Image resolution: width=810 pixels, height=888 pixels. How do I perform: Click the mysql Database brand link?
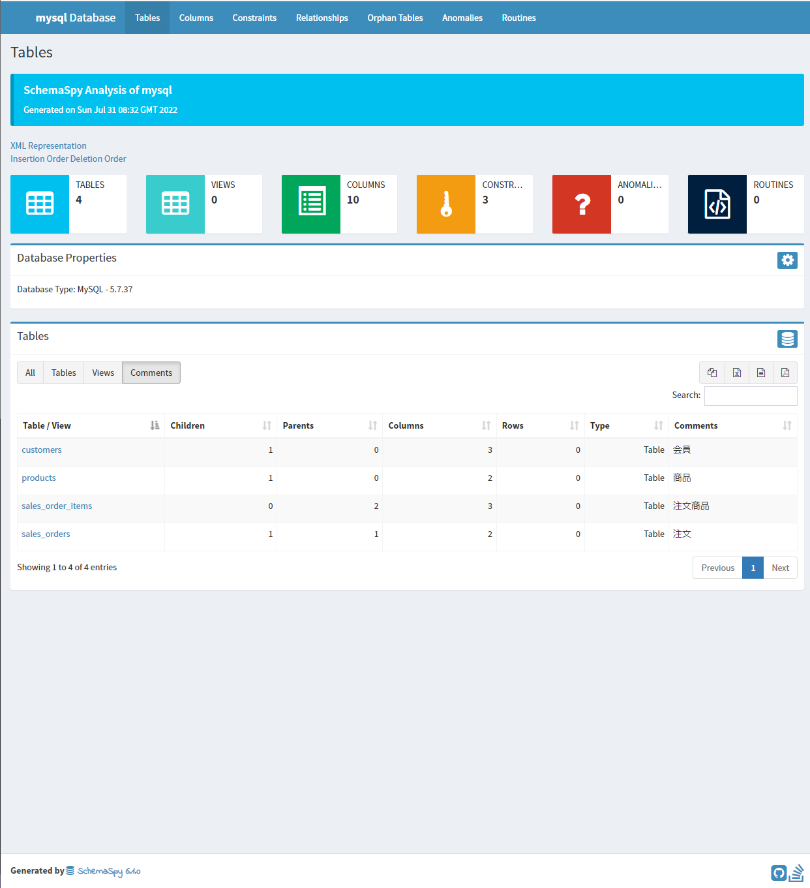coord(76,18)
